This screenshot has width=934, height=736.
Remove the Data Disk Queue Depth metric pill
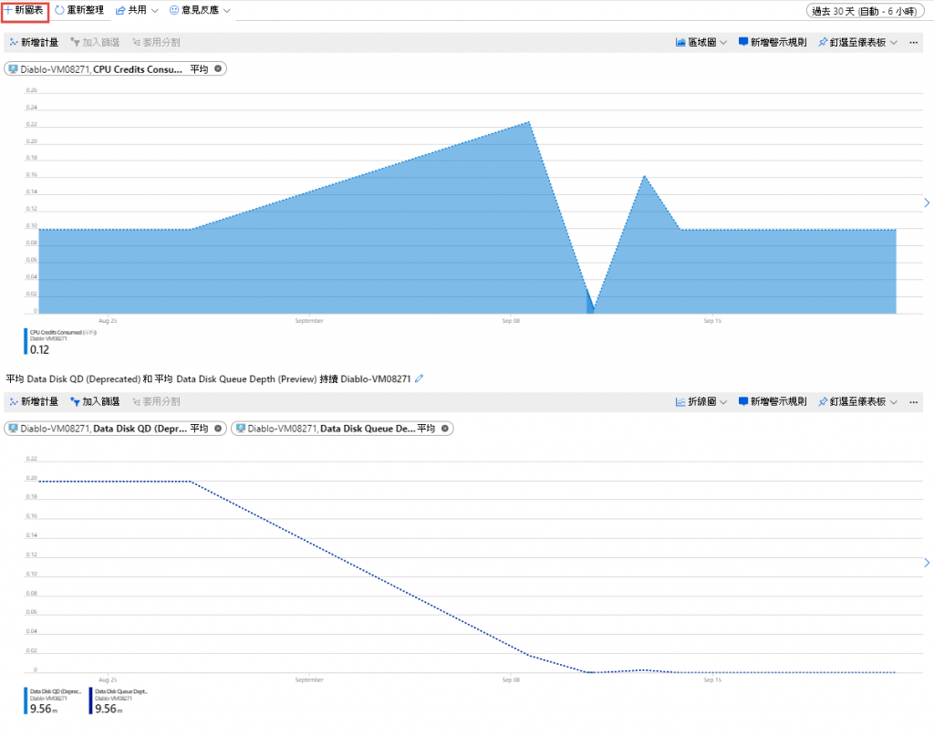pos(445,428)
